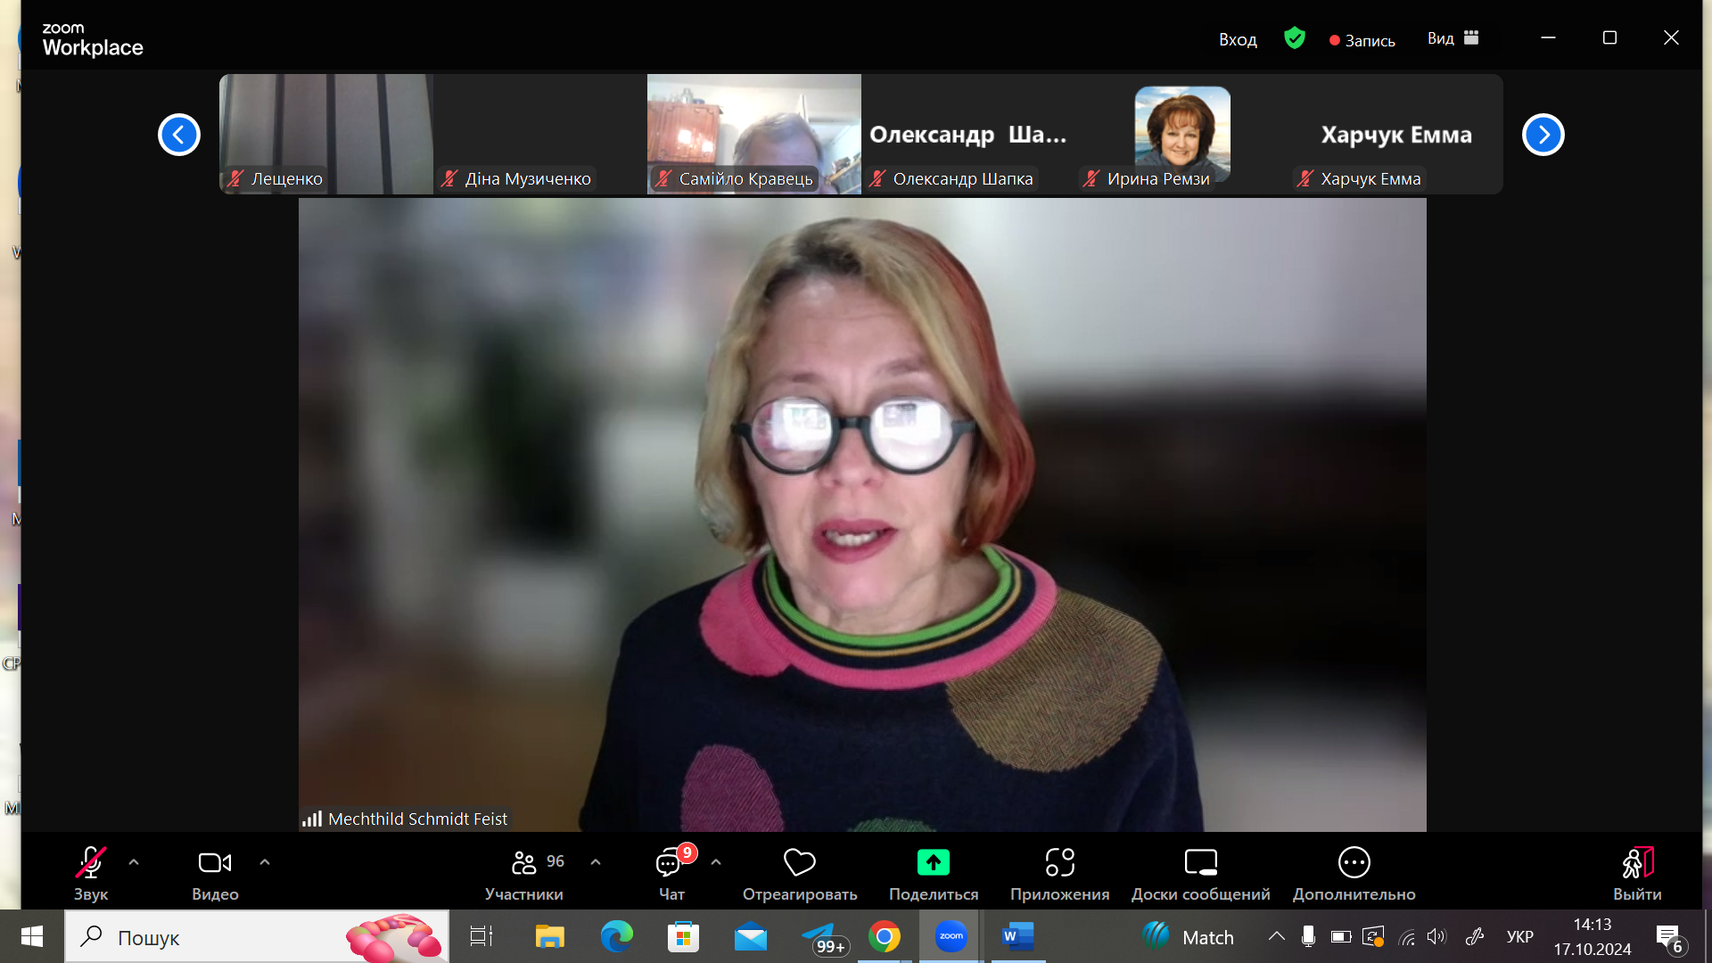The width and height of the screenshot is (1712, 963).
Task: Click the green encryption shield icon
Action: 1294,38
